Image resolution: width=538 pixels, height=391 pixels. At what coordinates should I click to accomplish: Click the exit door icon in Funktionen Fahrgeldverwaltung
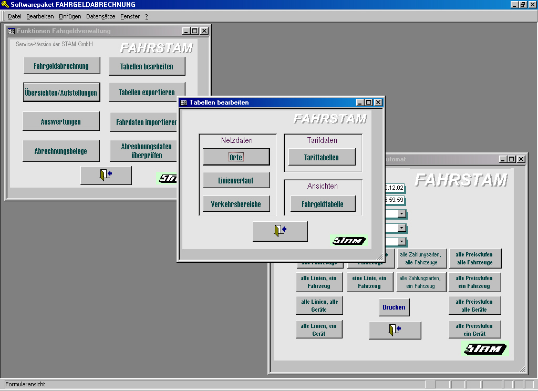[106, 175]
